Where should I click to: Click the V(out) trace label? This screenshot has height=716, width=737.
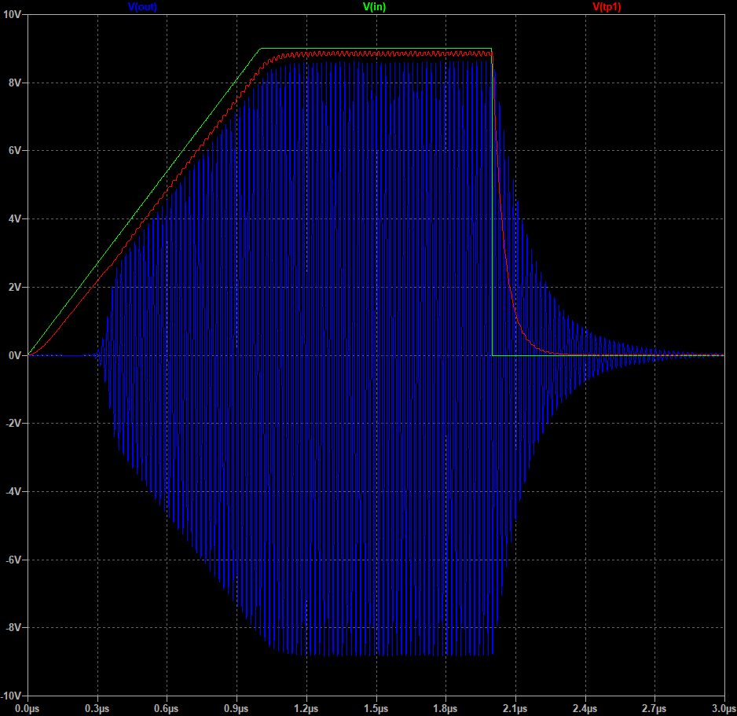pos(142,7)
